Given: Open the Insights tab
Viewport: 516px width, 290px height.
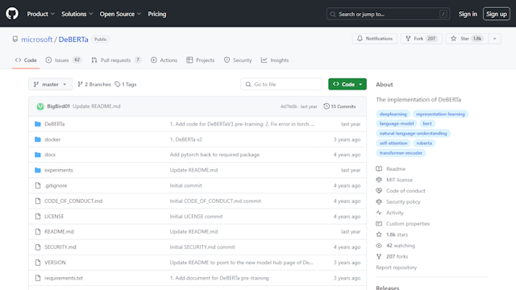Looking at the screenshot, I should click(x=275, y=60).
